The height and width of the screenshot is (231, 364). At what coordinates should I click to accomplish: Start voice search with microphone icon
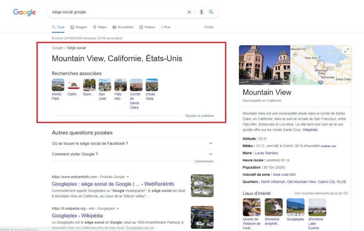point(201,12)
